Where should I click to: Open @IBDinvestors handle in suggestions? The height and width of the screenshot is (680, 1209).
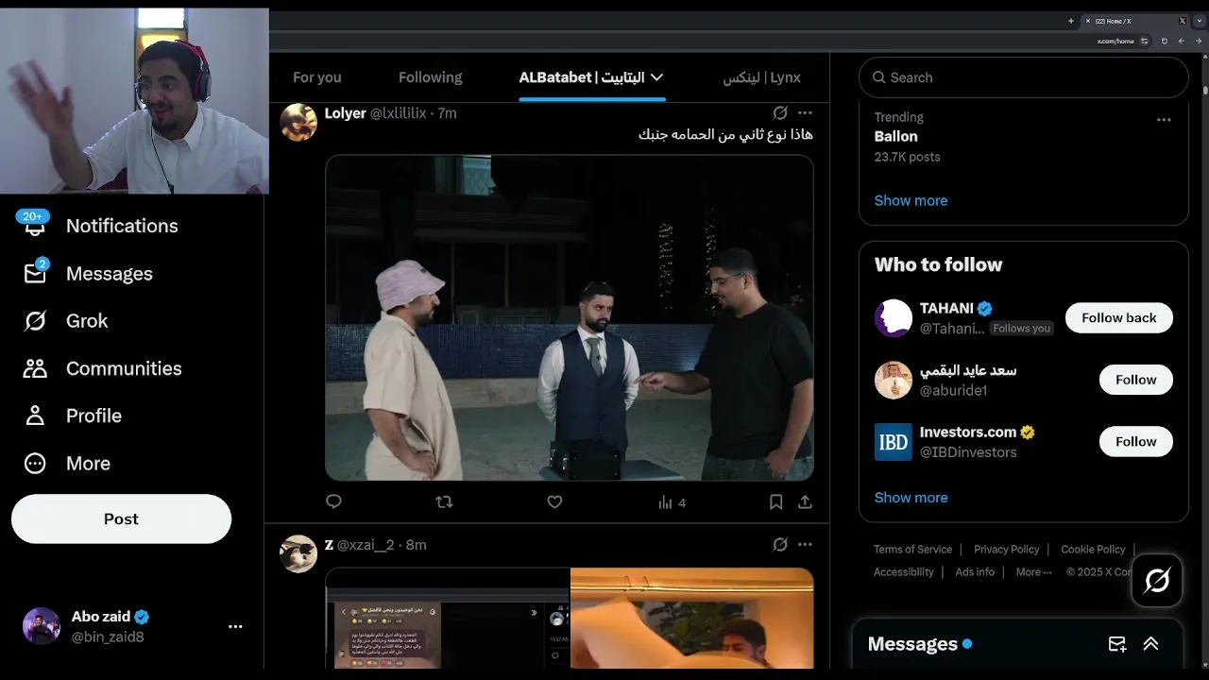[x=968, y=452]
